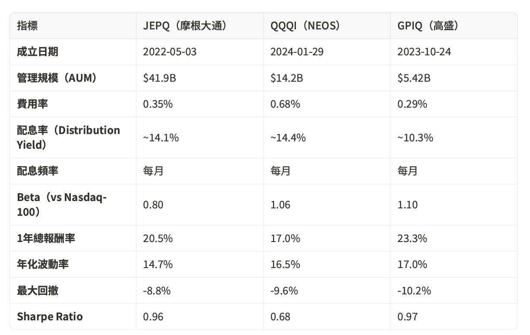
Task: Click the 配息頻率 row label
Action: 38,171
